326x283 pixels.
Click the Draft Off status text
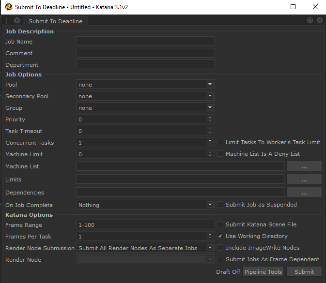228,272
